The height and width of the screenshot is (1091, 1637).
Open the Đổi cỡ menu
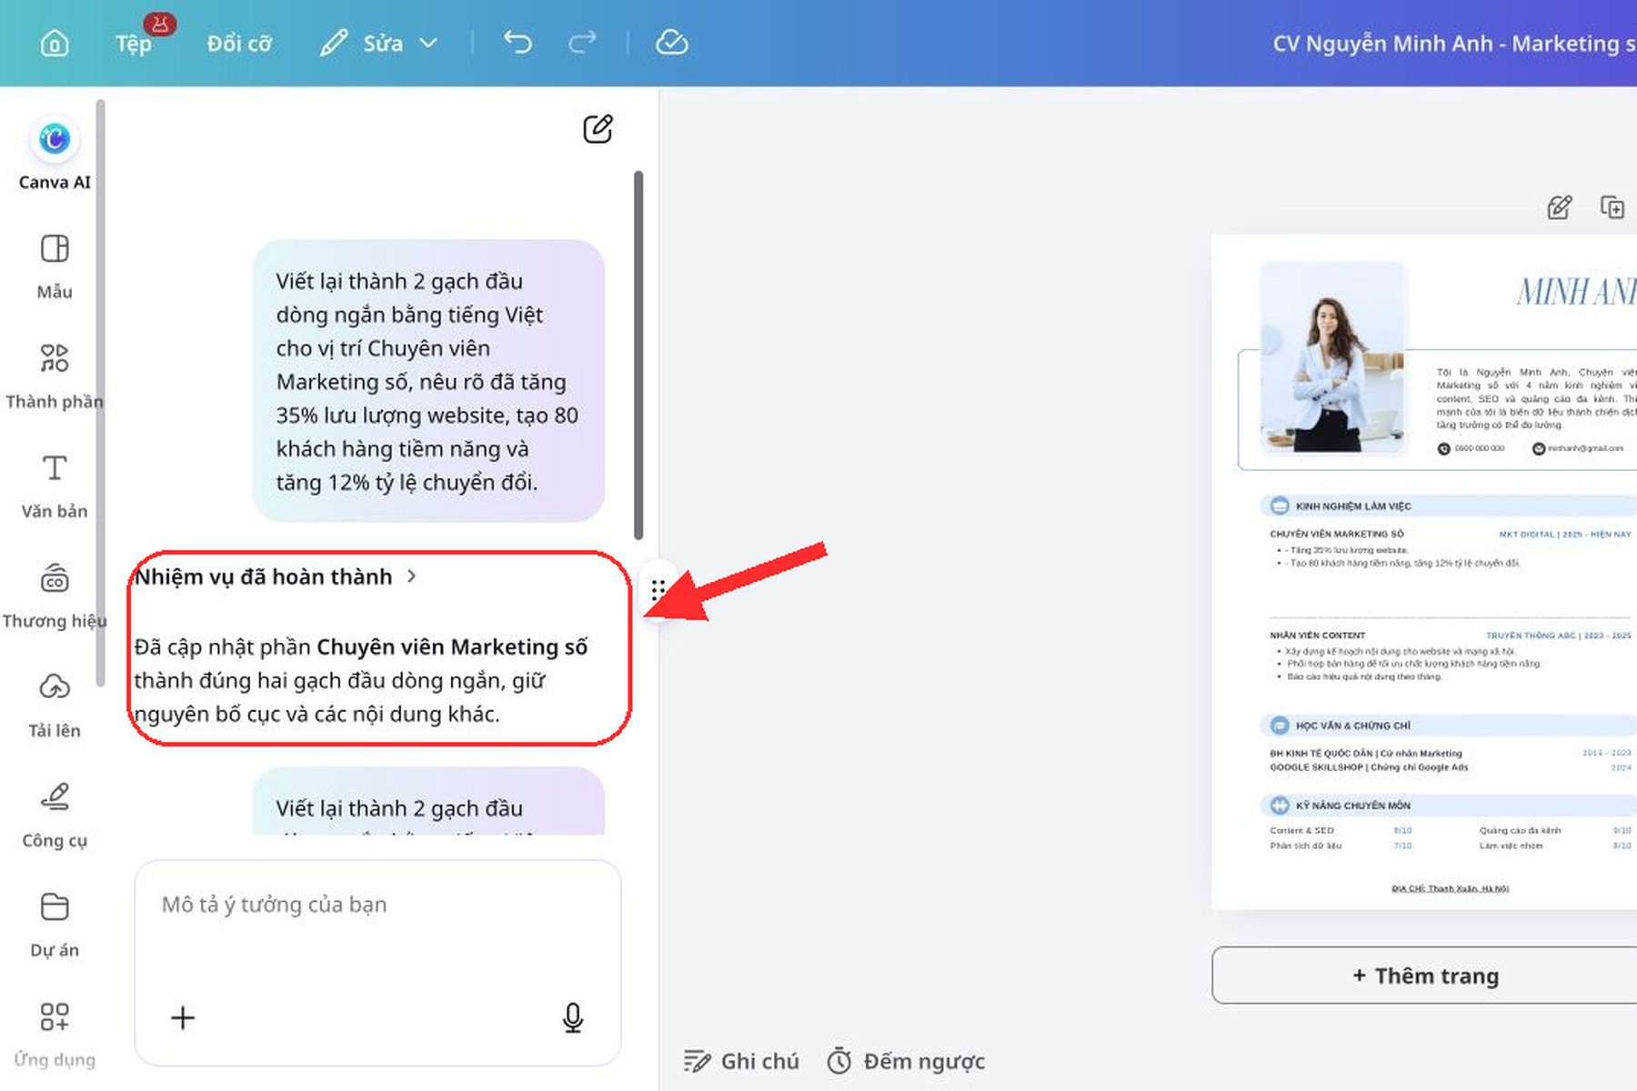click(x=239, y=44)
